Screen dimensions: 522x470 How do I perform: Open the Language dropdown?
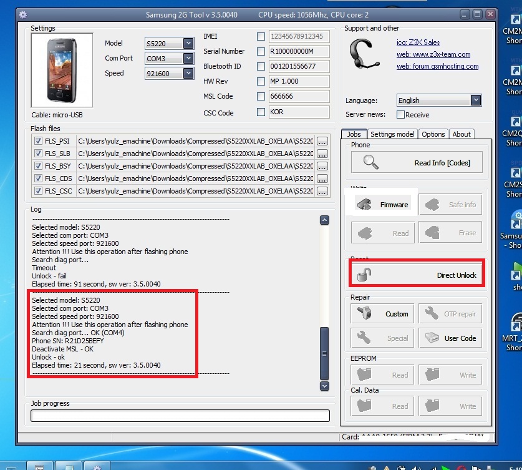point(476,100)
